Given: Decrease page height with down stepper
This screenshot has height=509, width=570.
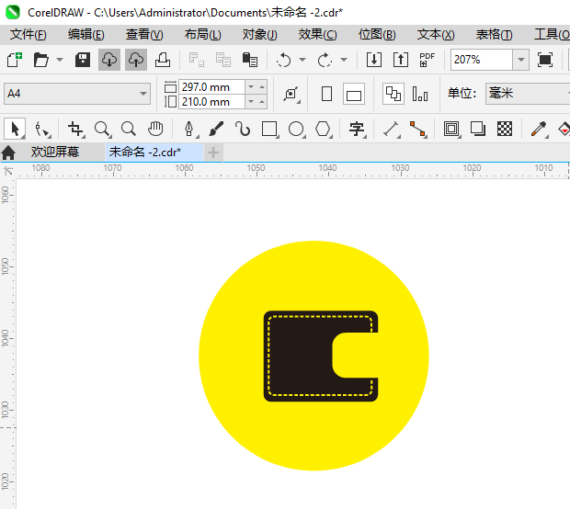Looking at the screenshot, I should coord(251,102).
